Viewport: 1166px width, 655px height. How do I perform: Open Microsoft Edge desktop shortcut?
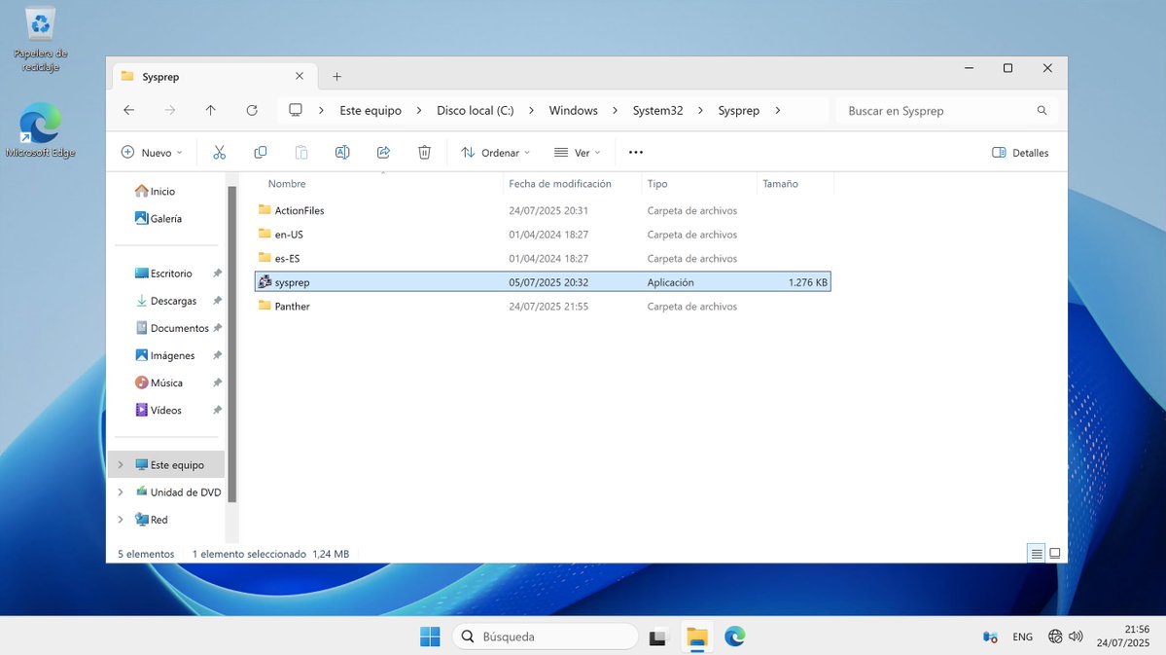[40, 130]
